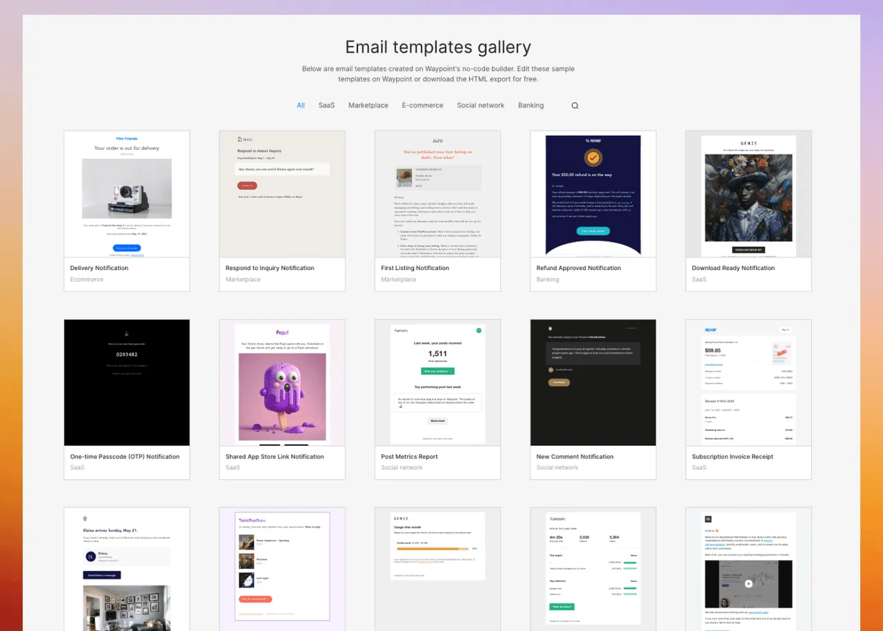
Task: Click the Email templates gallery heading
Action: point(438,47)
